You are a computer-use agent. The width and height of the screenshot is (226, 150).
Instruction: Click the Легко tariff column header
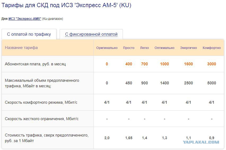click(145, 48)
